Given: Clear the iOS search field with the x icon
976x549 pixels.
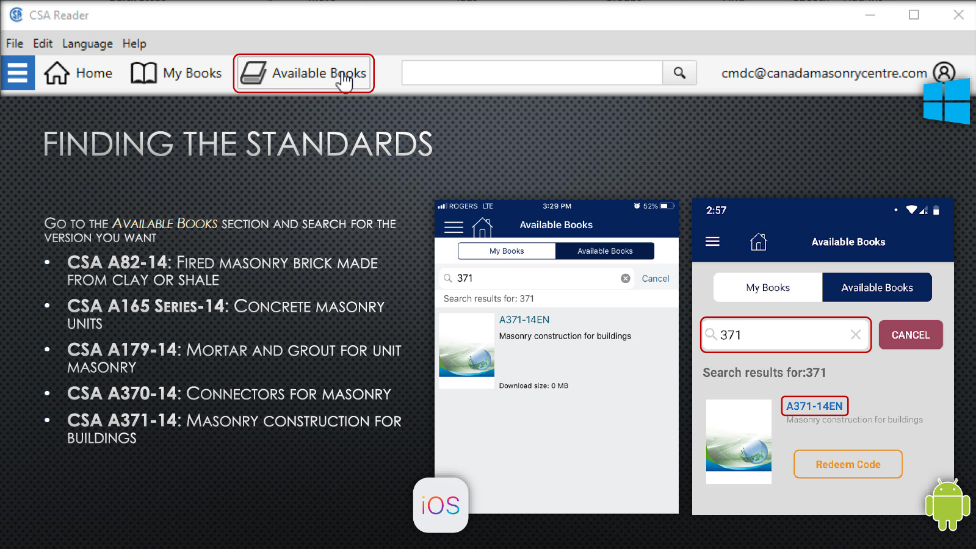Looking at the screenshot, I should click(x=626, y=278).
